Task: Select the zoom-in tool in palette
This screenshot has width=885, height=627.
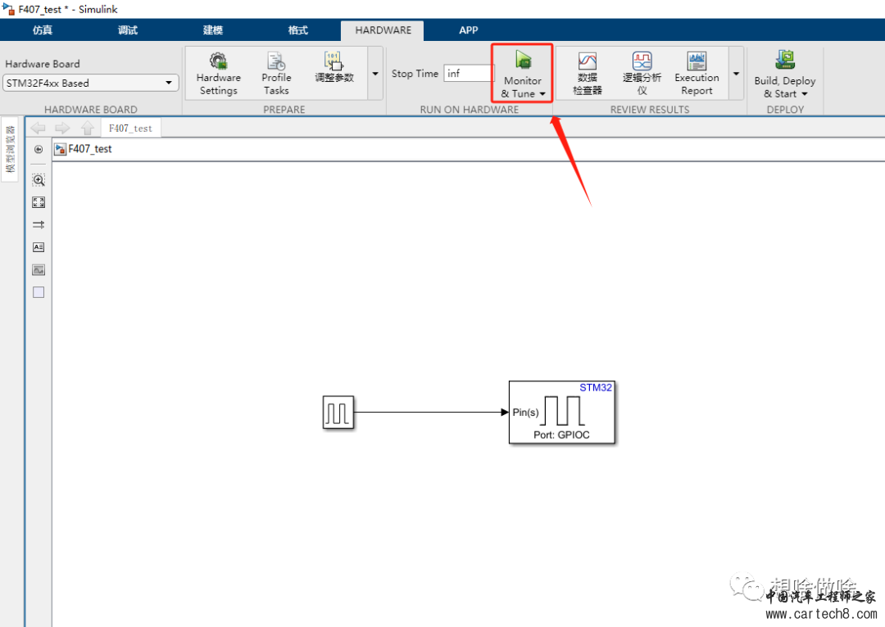Action: click(39, 180)
